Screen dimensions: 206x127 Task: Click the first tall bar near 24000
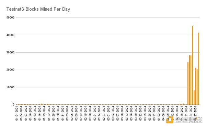click(x=188, y=84)
